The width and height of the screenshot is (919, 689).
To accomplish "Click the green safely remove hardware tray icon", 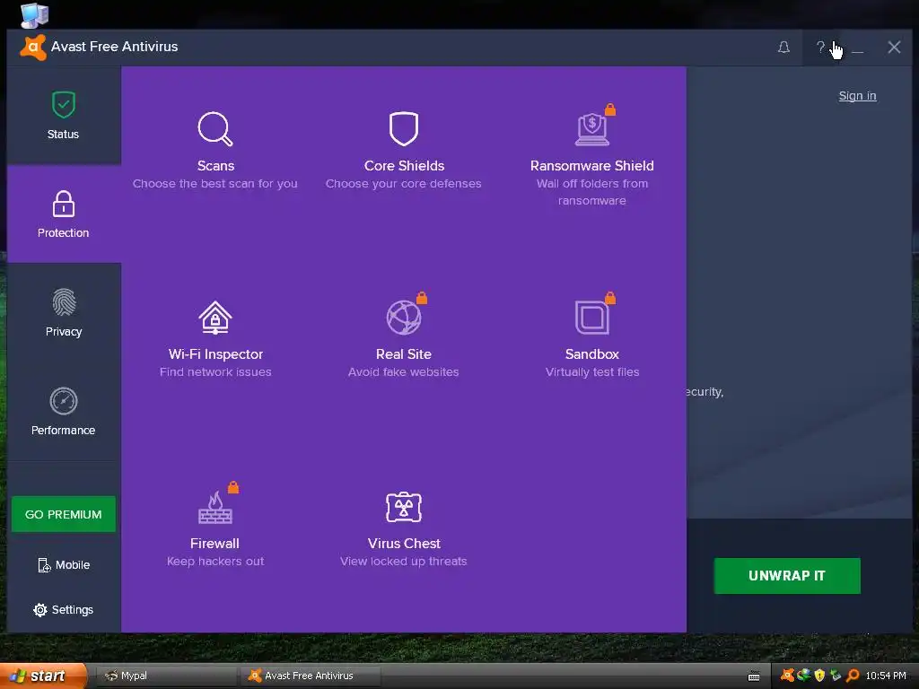I will coord(836,676).
